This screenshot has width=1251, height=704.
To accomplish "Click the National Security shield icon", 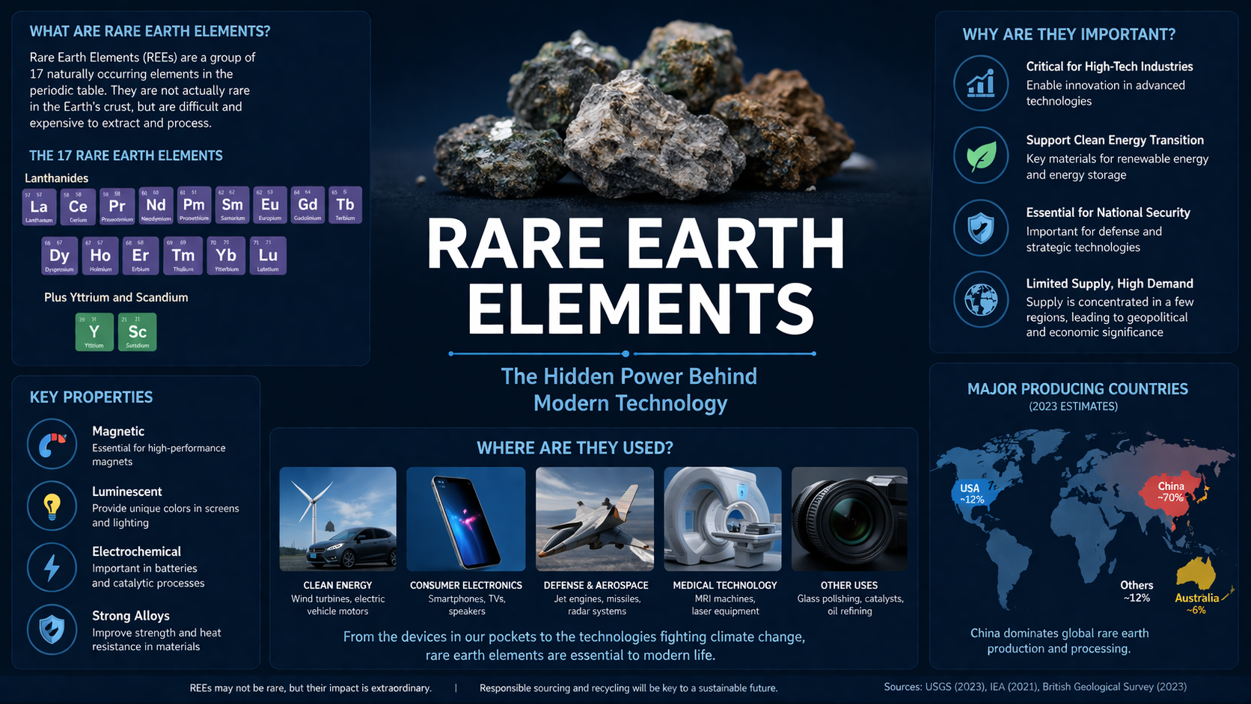I will [981, 228].
